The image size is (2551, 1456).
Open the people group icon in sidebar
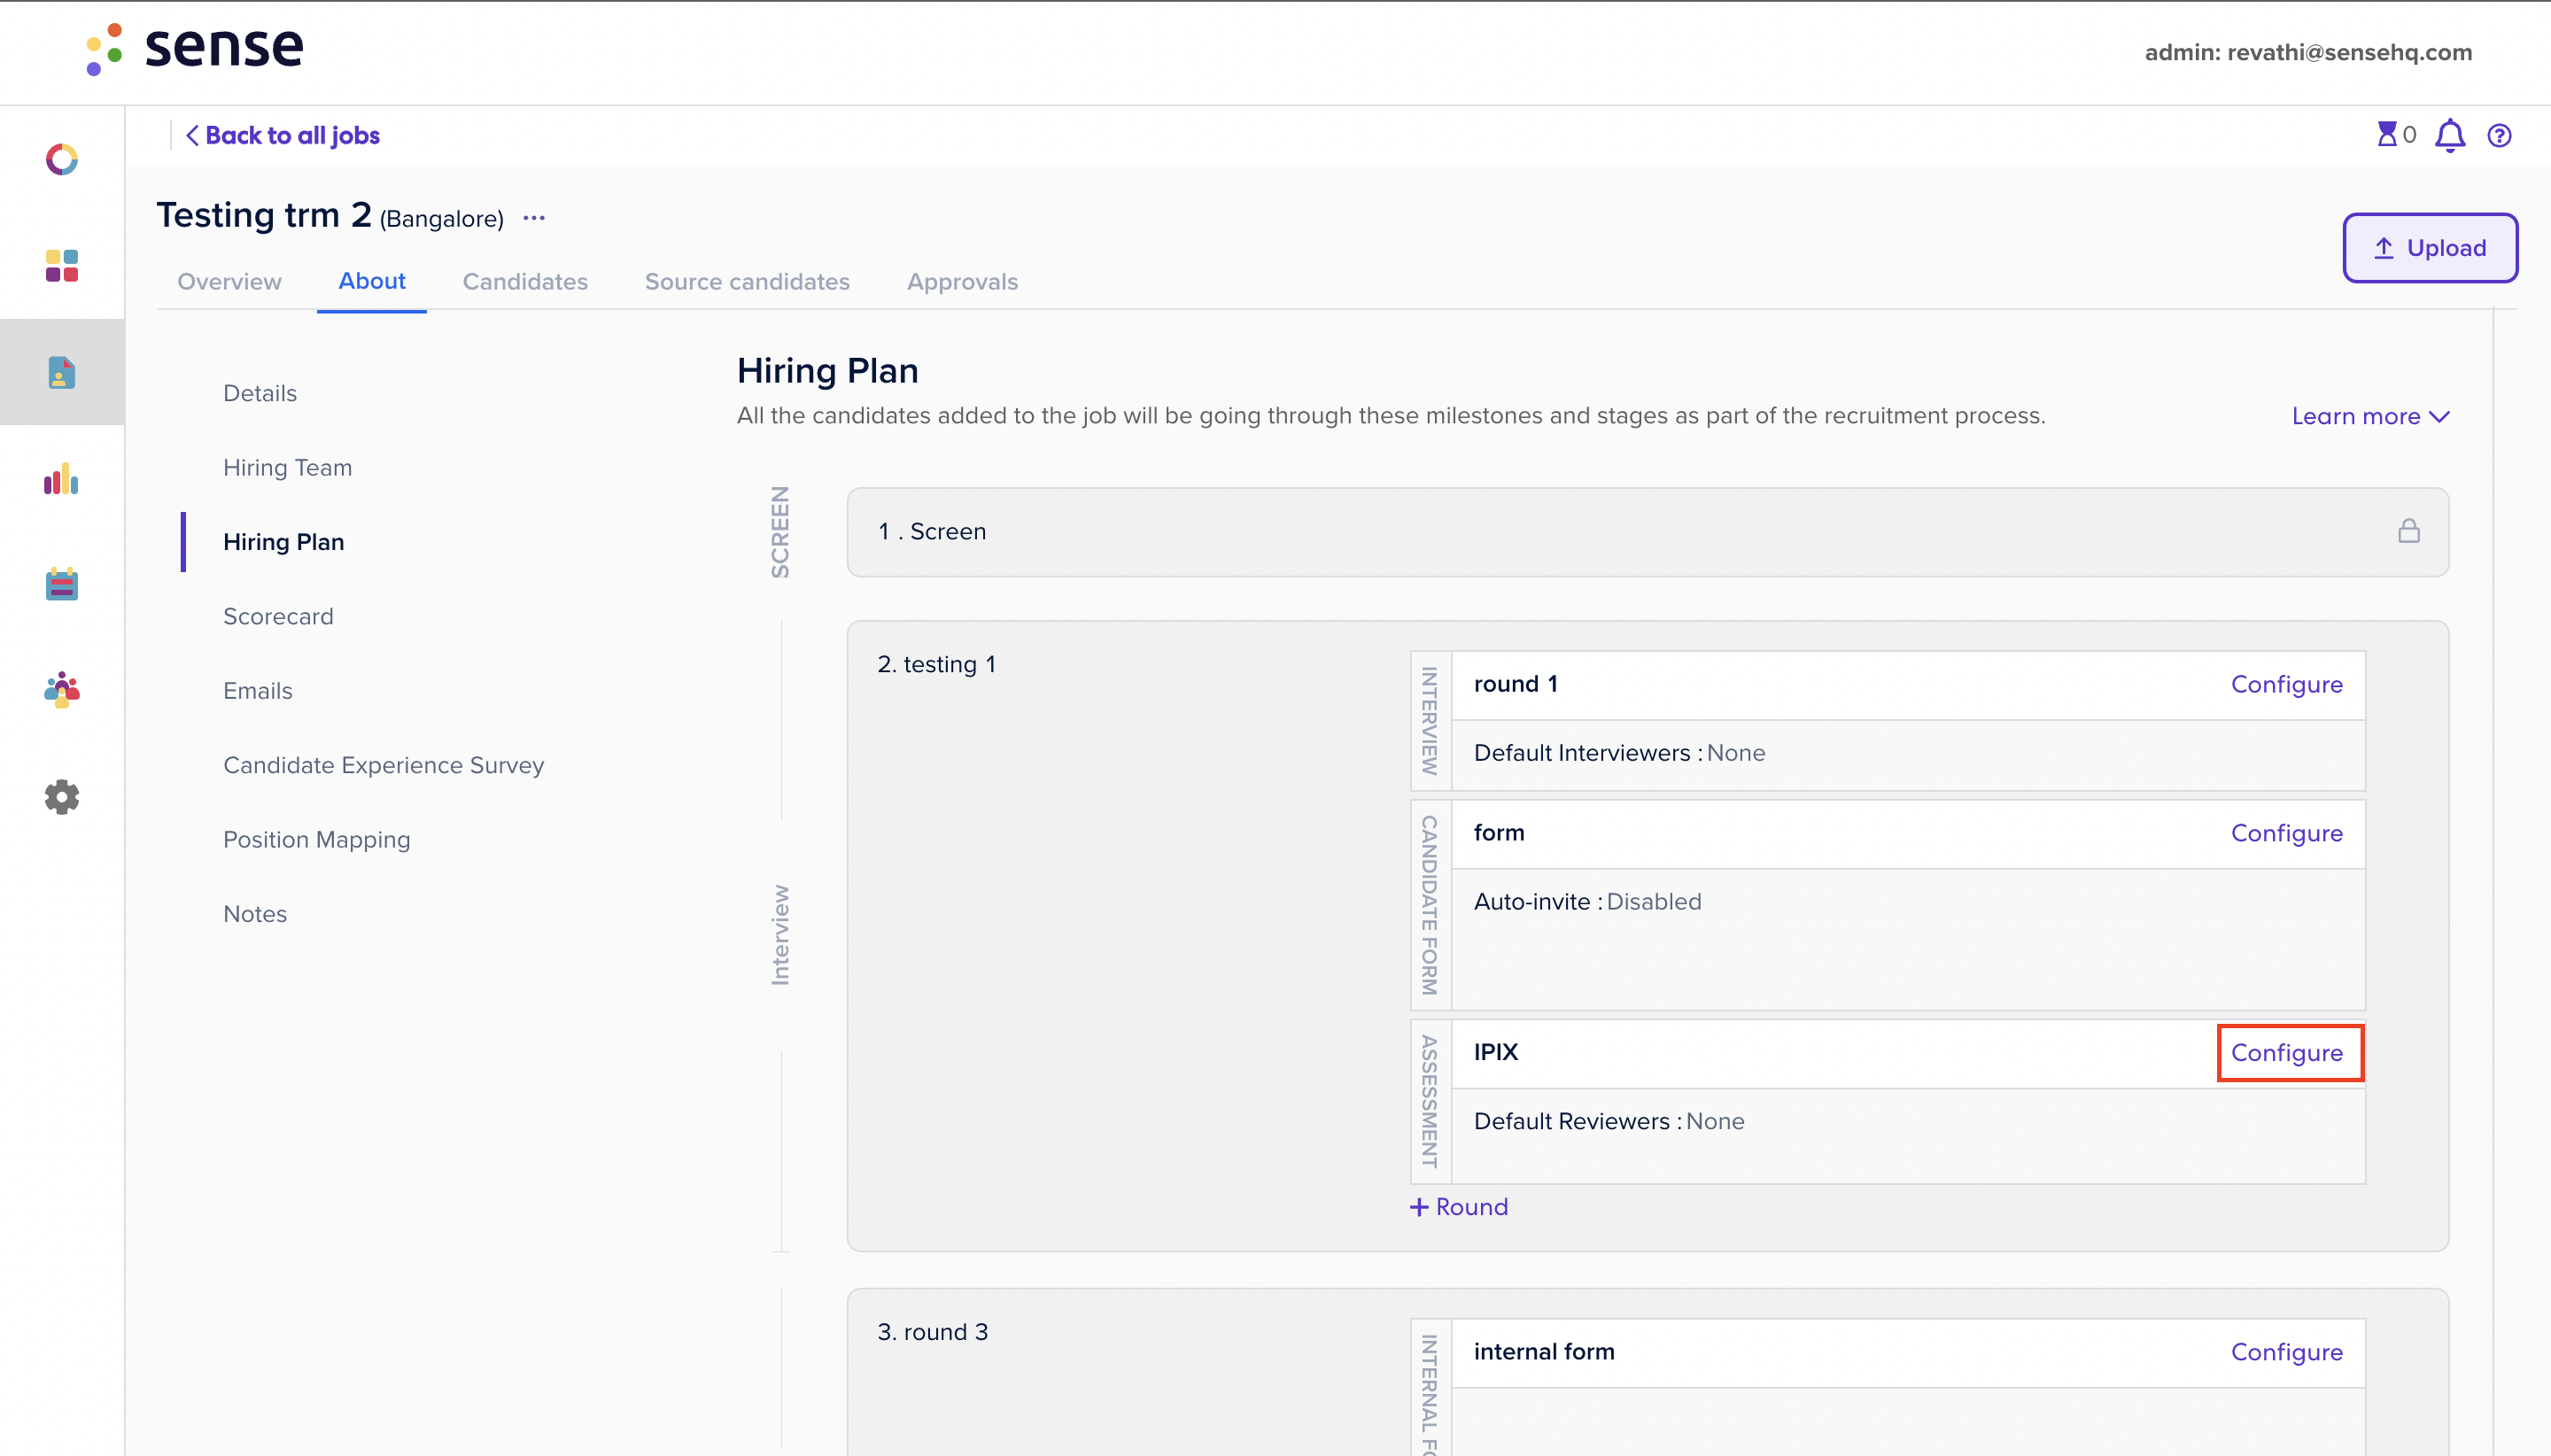coord(62,690)
